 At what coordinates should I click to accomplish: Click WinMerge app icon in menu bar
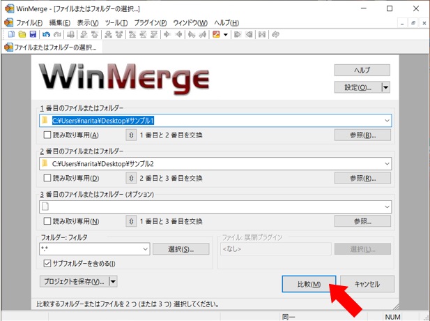[8, 22]
